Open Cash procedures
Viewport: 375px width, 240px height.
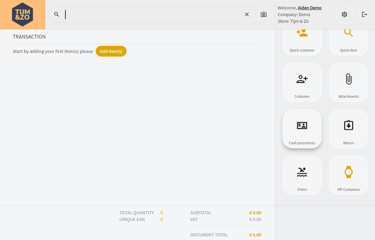[302, 129]
